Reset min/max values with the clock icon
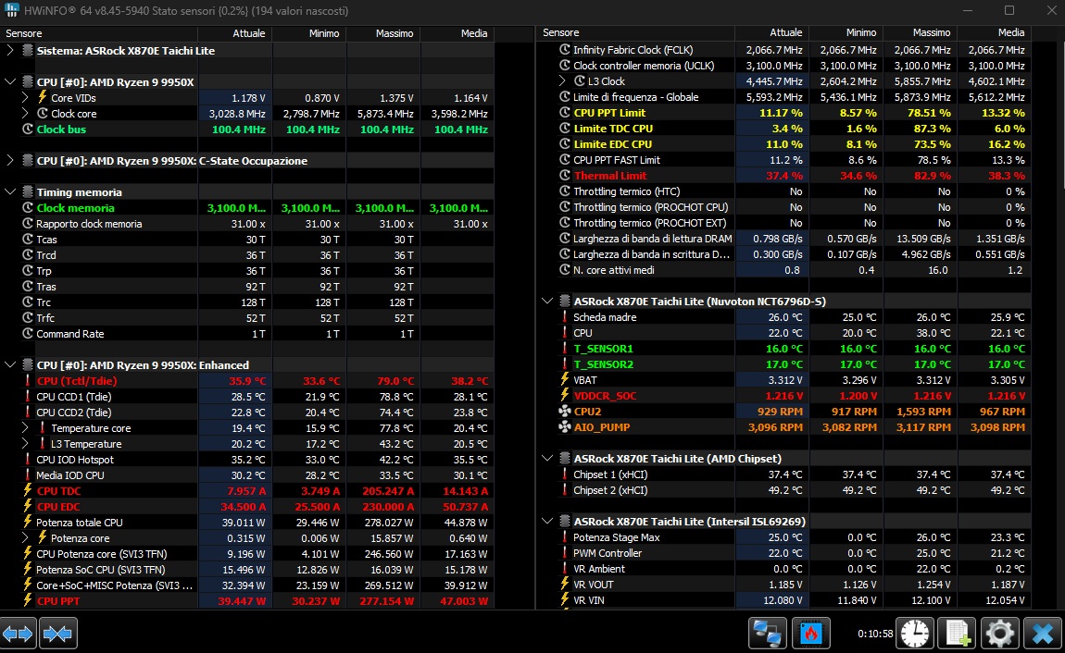1065x653 pixels. click(x=915, y=634)
